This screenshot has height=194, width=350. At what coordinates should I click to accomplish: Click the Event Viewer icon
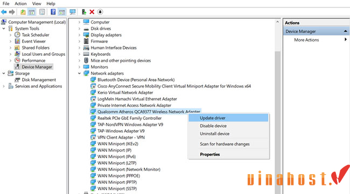click(17, 41)
